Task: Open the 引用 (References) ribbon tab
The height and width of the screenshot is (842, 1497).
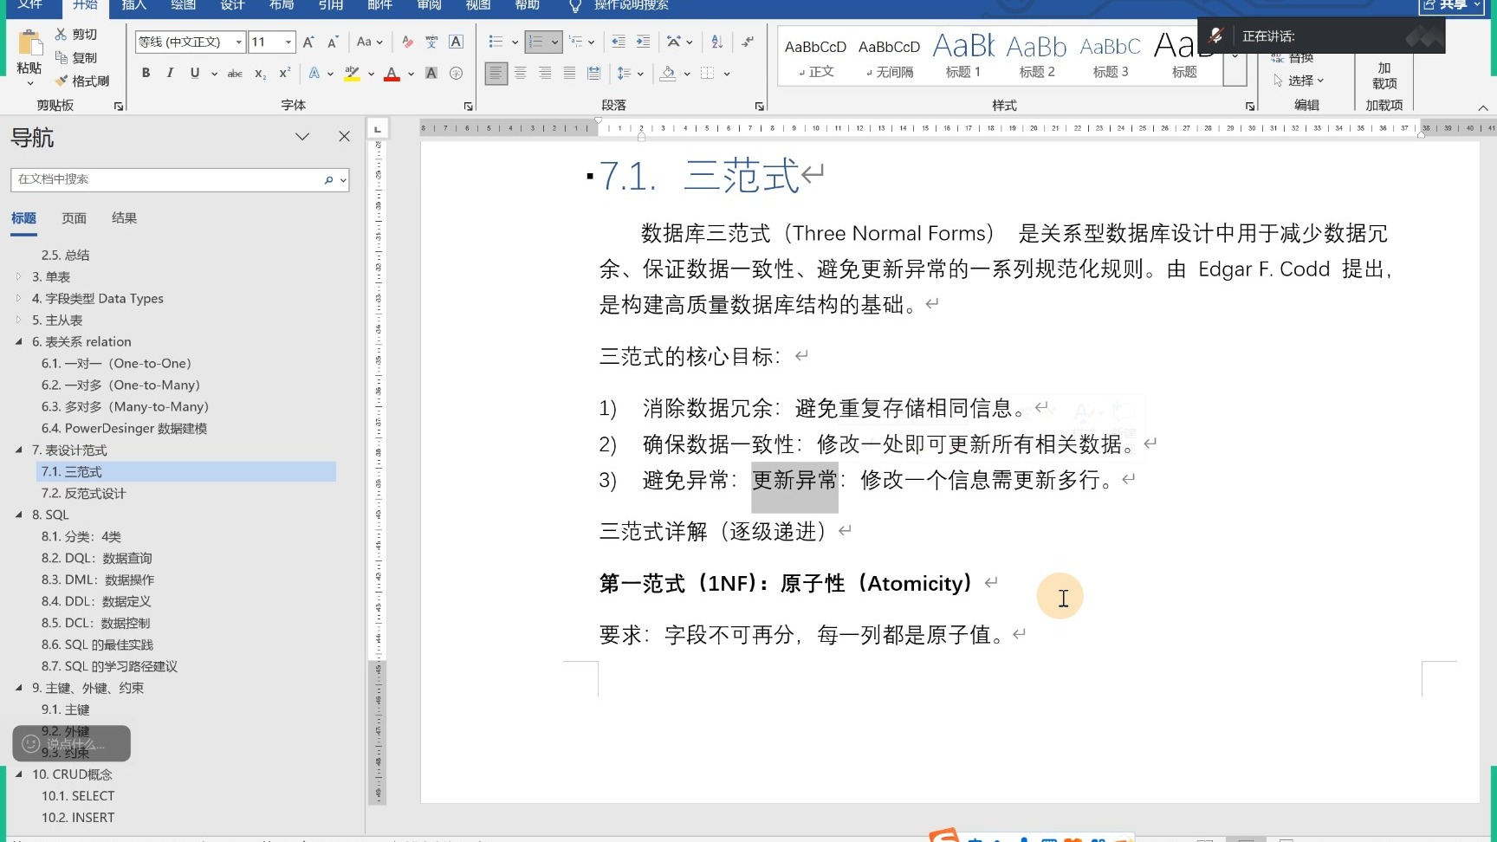Action: (x=331, y=5)
